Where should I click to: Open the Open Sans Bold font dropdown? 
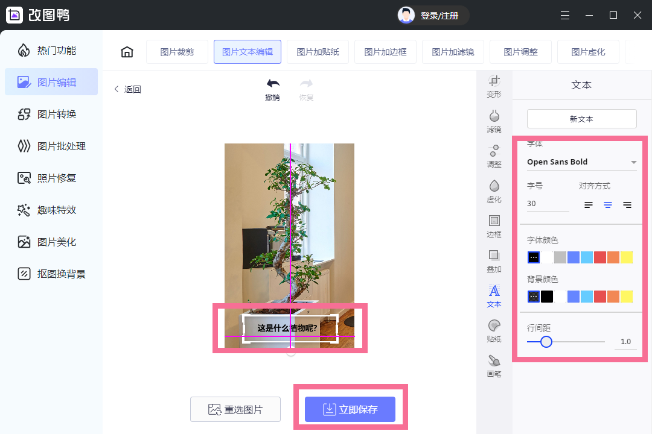click(581, 162)
